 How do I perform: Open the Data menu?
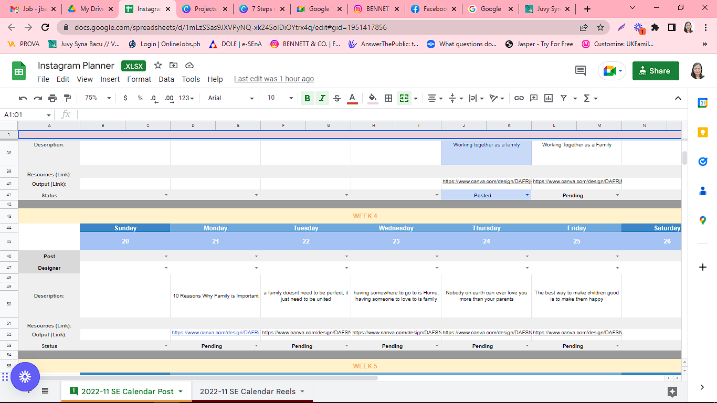pyautogui.click(x=166, y=79)
